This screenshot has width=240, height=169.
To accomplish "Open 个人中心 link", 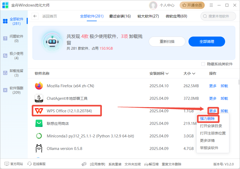I will tap(167, 5).
